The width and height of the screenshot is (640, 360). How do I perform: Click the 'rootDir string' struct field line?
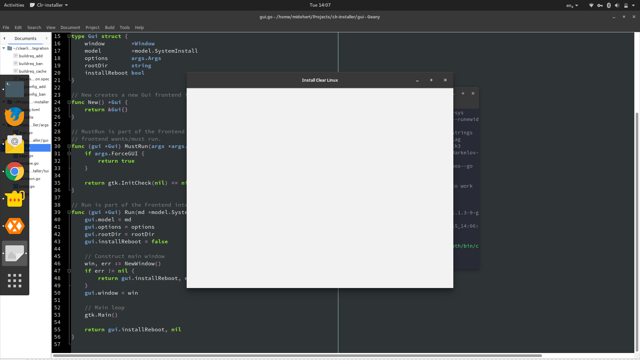point(118,66)
